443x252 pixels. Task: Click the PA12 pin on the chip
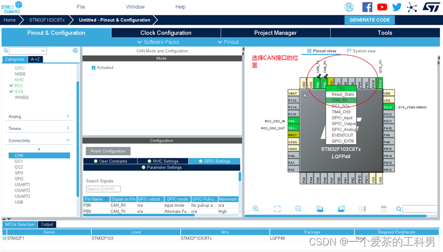point(389,114)
